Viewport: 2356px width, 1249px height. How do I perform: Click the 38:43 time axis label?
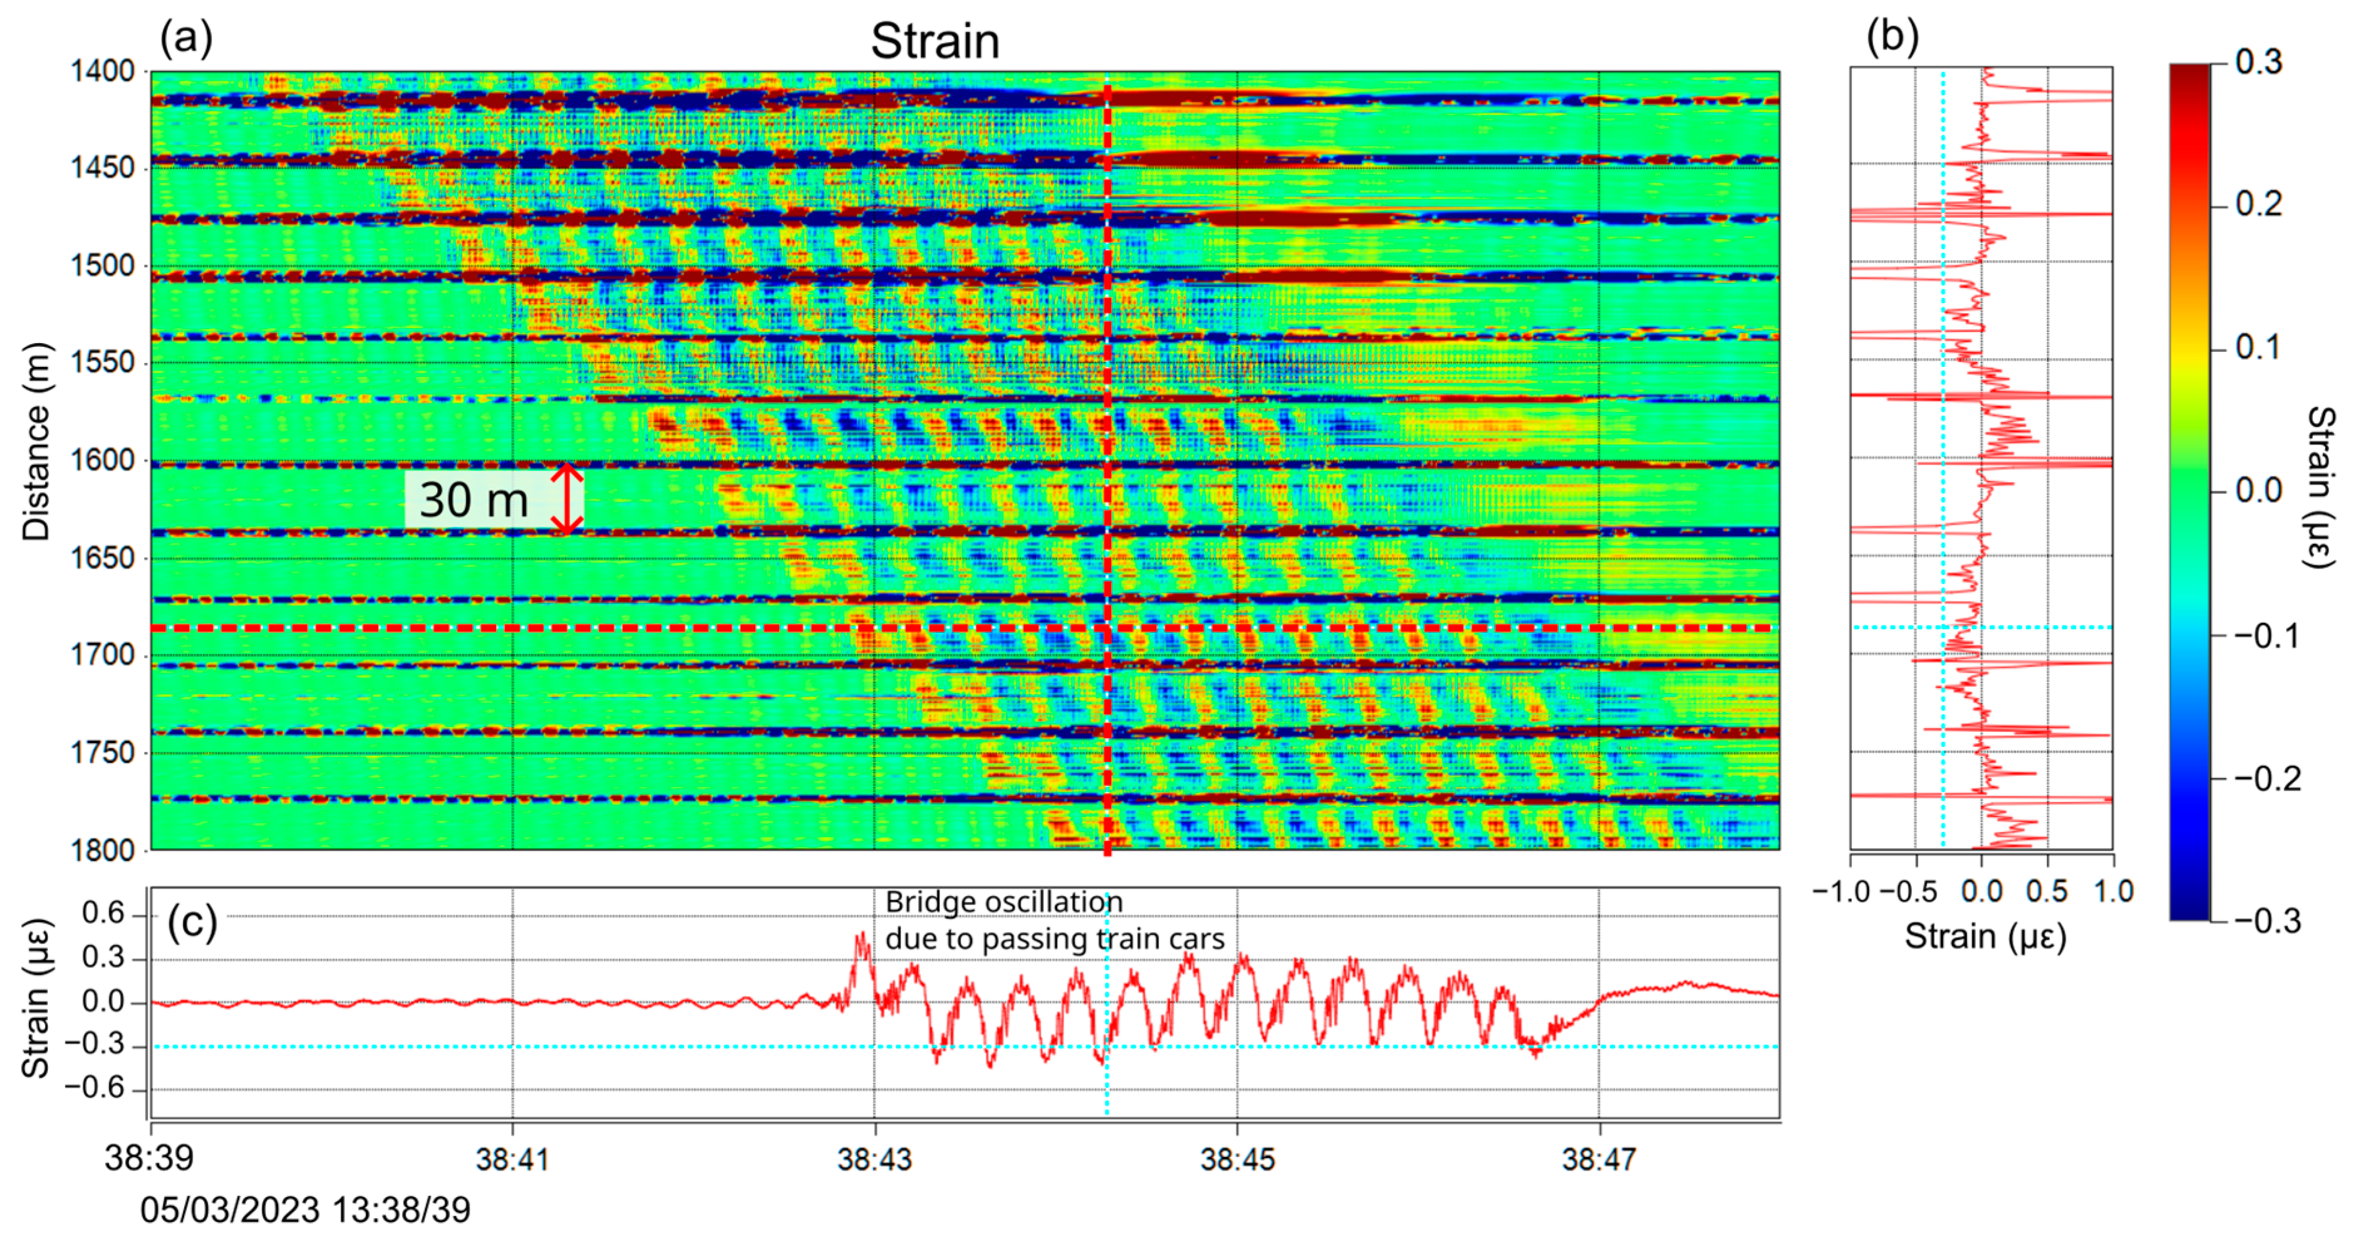click(x=874, y=1159)
